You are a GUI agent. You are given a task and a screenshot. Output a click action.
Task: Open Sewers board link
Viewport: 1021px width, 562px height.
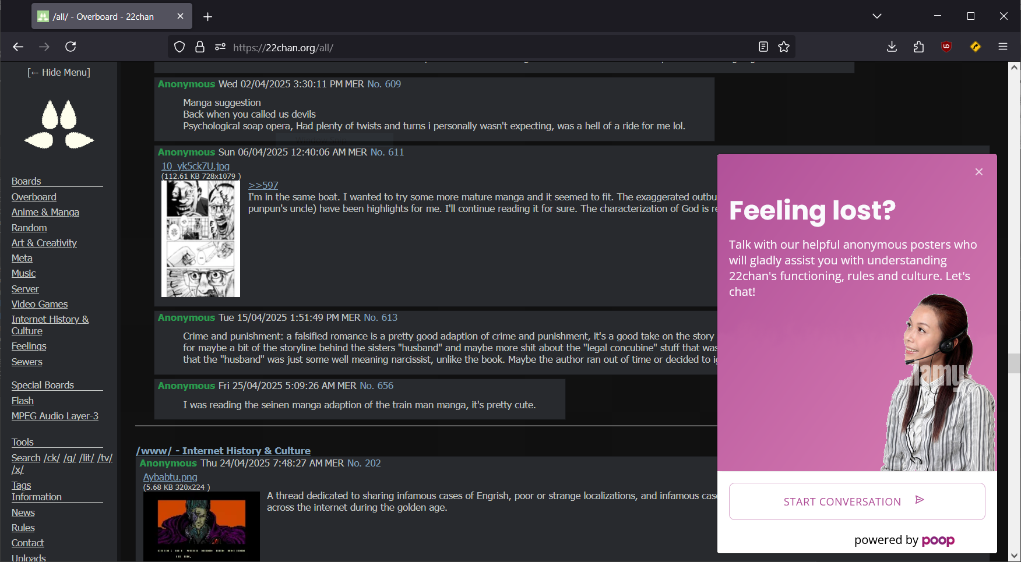pyautogui.click(x=27, y=362)
